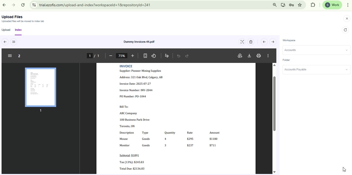Open the Folder dropdown showing Accounts Payable
The height and width of the screenshot is (175, 352).
(316, 70)
